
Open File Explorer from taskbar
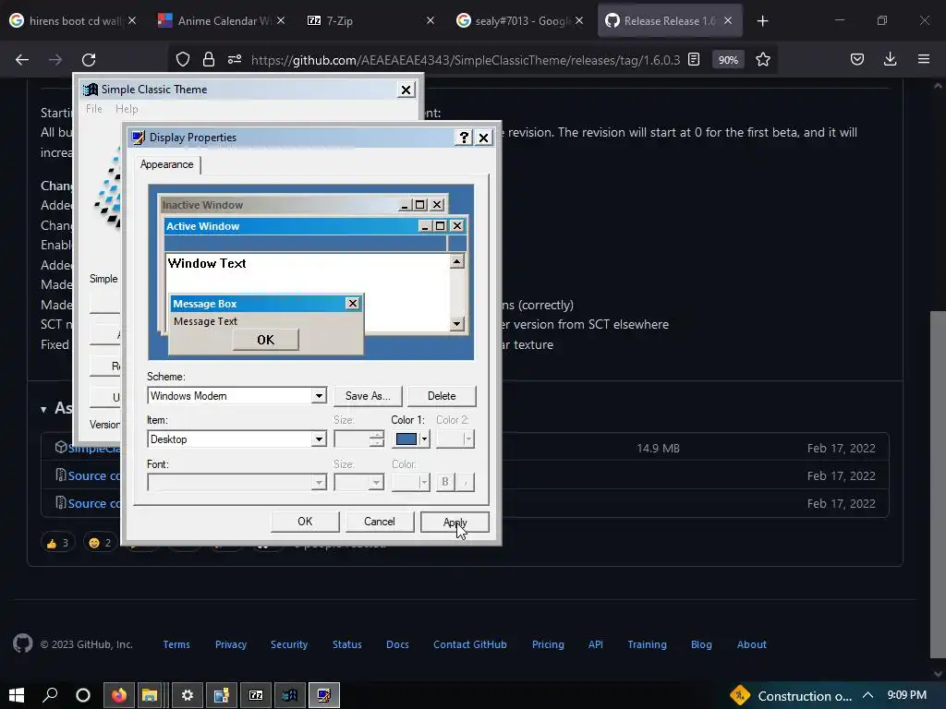click(x=150, y=695)
